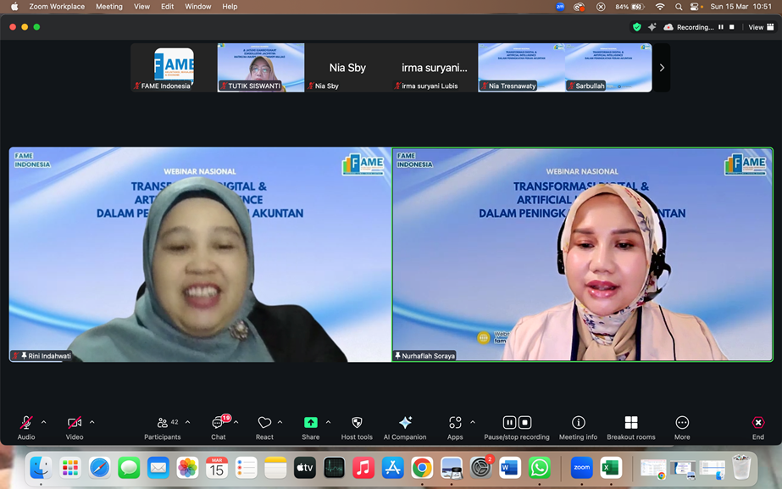782x489 pixels.
Task: Select TUTIK SISWANTI's video thumbnail
Action: (260, 68)
